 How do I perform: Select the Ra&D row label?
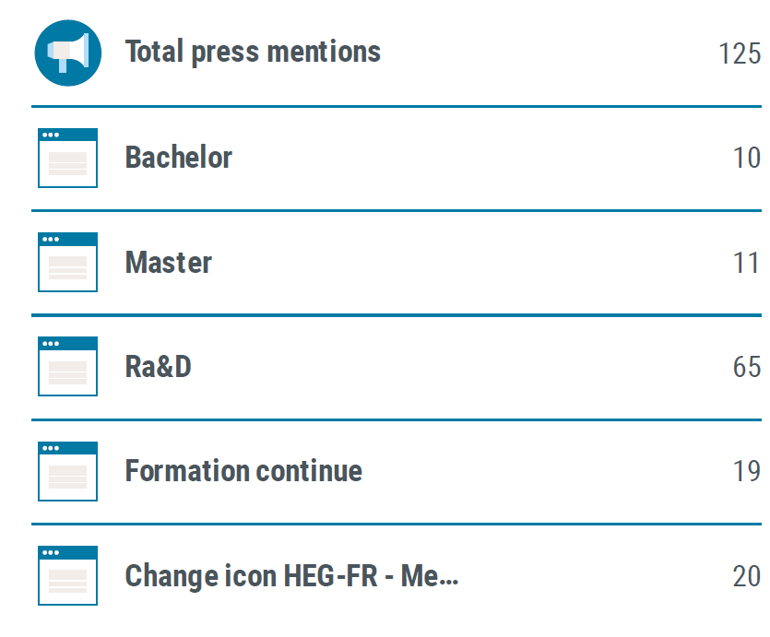click(x=158, y=367)
